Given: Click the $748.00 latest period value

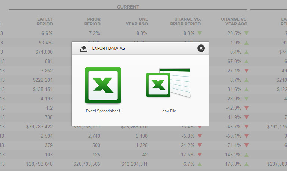Looking at the screenshot, I should coord(44,52).
